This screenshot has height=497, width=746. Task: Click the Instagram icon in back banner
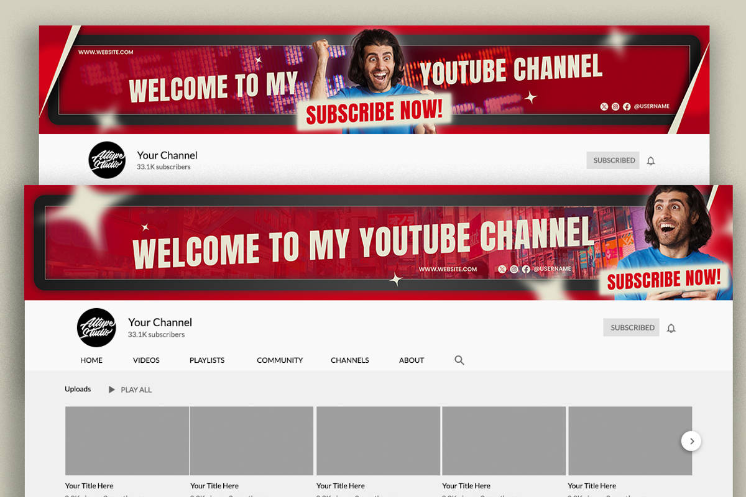(x=615, y=106)
